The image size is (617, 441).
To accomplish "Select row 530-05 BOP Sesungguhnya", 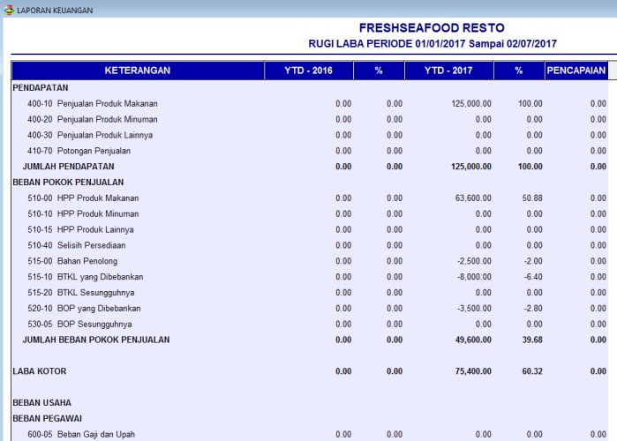I will tap(310, 325).
